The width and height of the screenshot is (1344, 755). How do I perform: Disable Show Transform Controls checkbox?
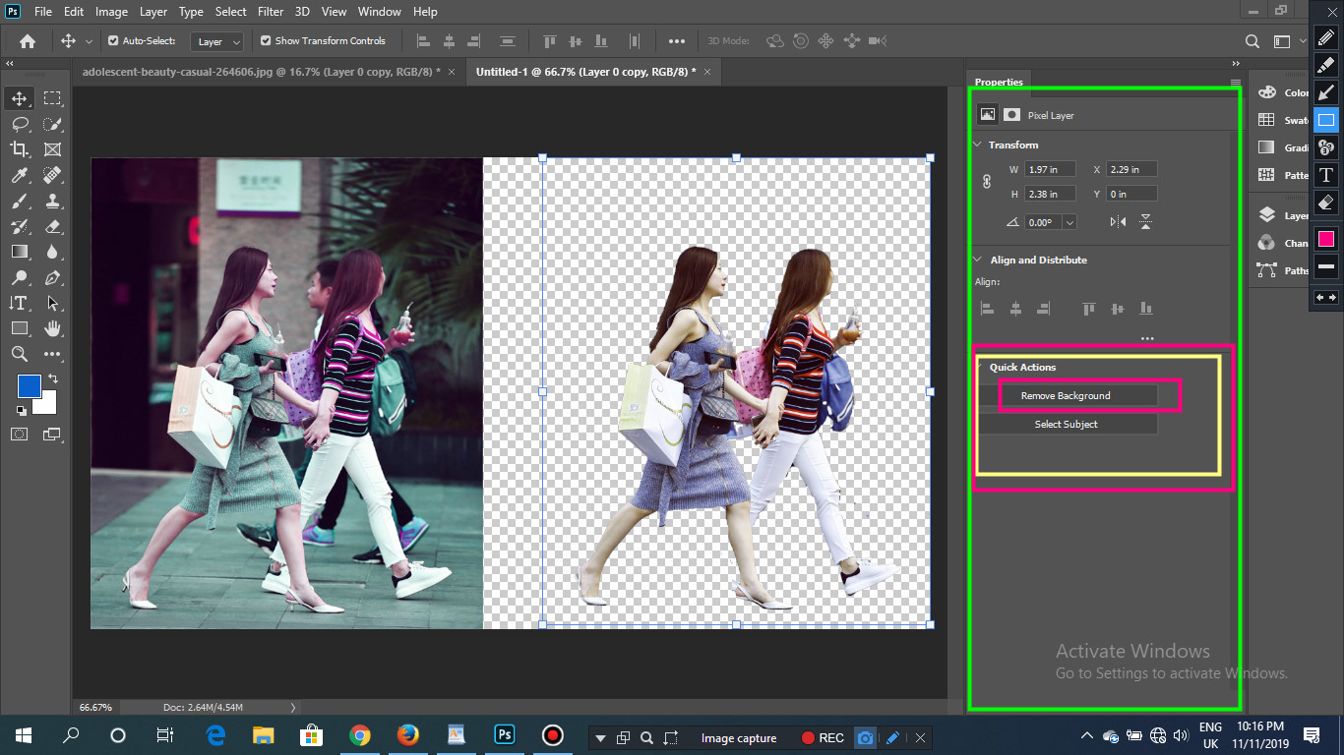click(266, 41)
